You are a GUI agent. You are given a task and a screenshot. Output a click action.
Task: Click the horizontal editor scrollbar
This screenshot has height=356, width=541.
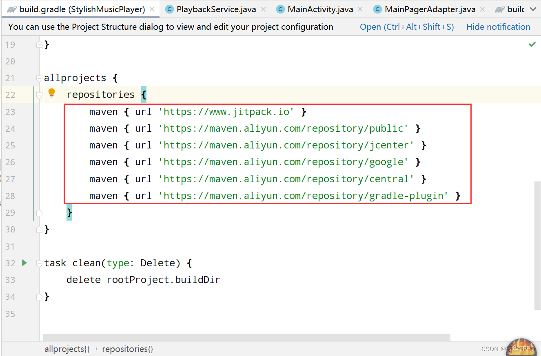click(246, 338)
